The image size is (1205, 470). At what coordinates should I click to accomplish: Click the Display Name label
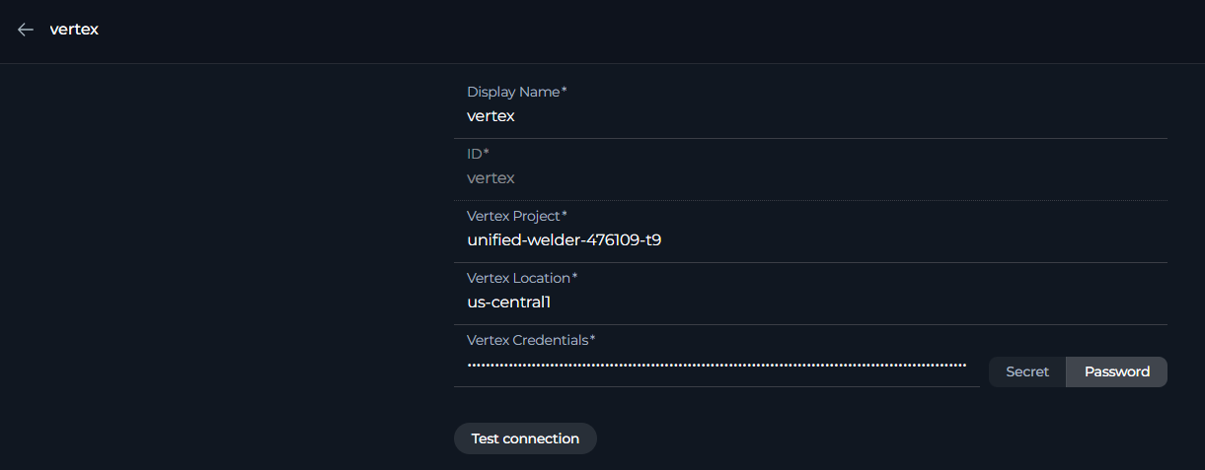[x=512, y=92]
